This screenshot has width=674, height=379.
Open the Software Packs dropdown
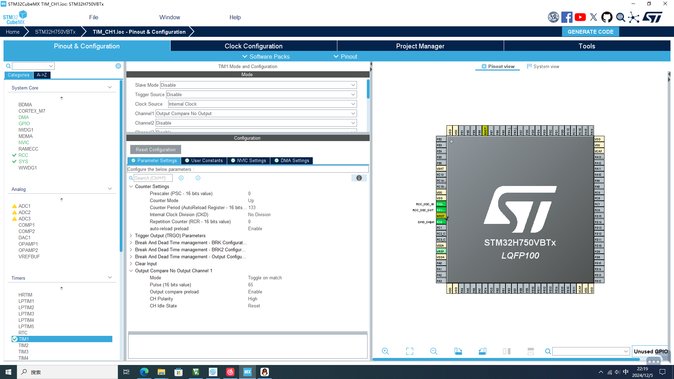pos(266,56)
